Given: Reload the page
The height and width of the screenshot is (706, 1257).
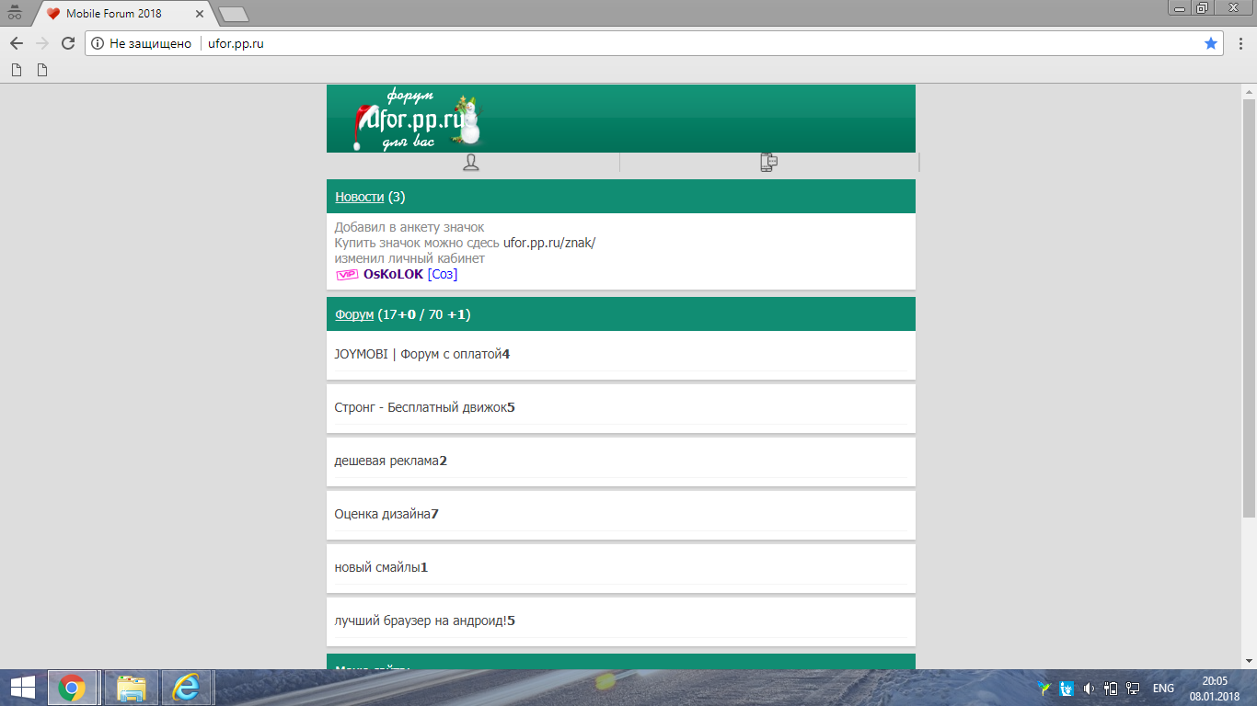Looking at the screenshot, I should pos(67,43).
